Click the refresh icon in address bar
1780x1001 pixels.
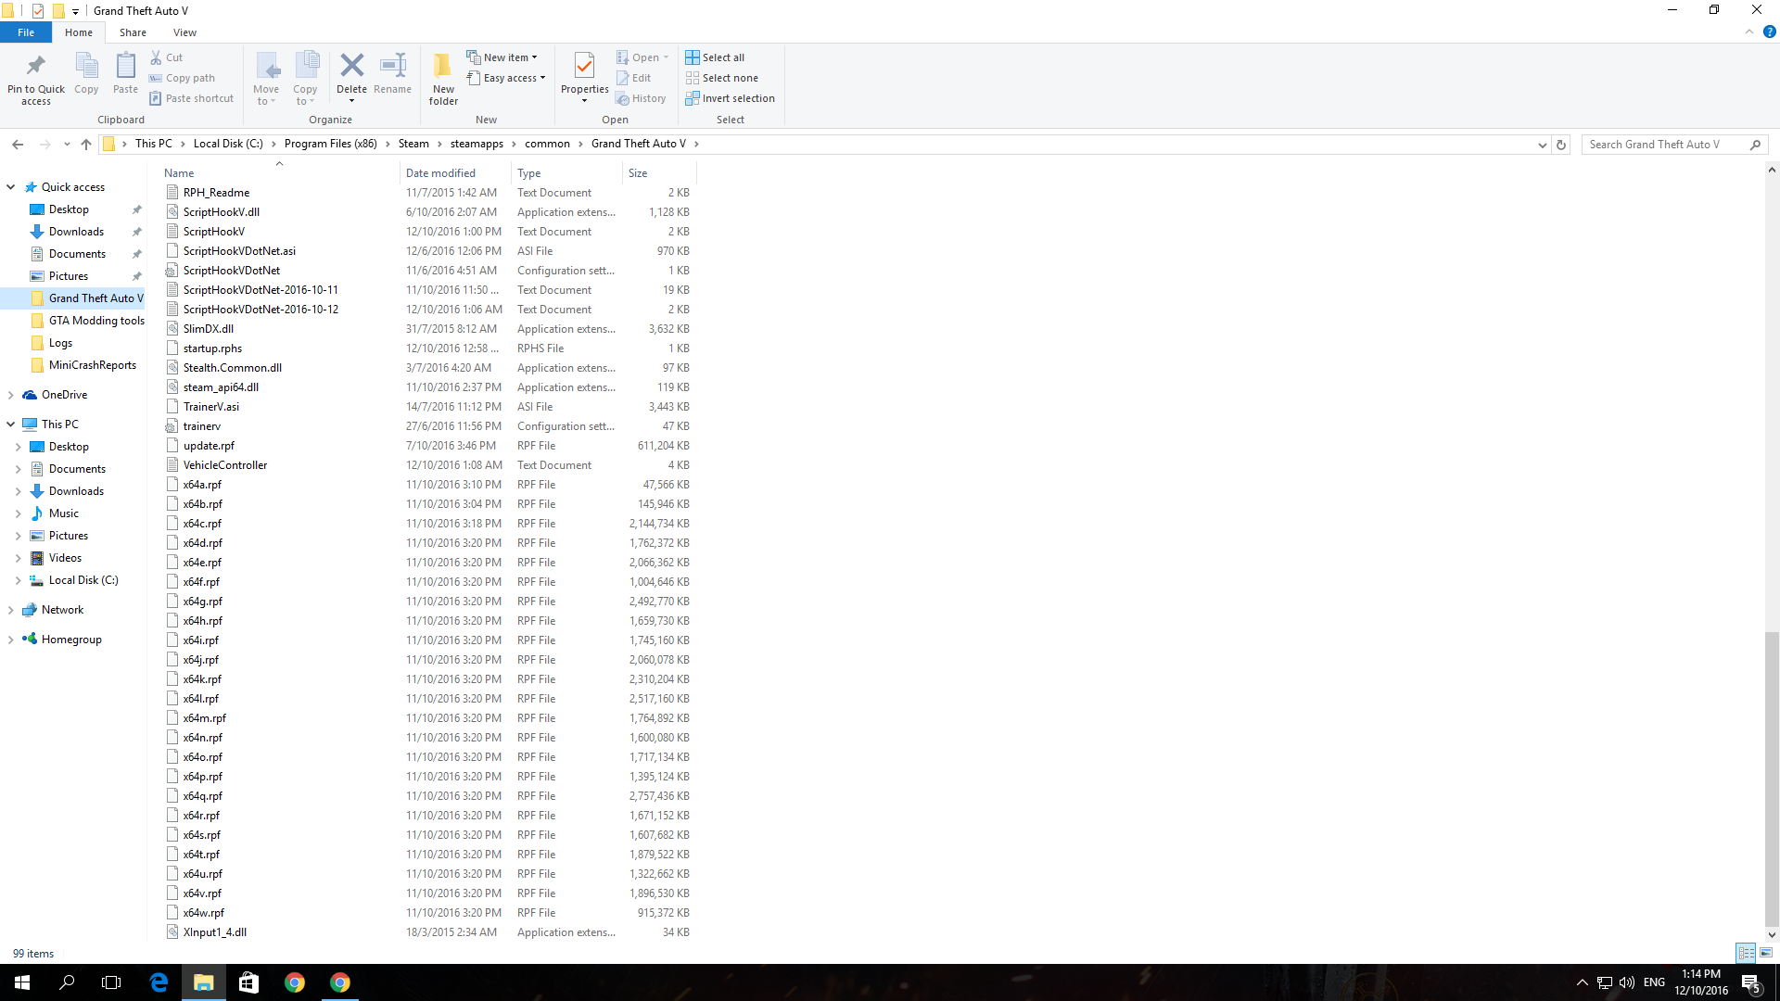(1561, 145)
